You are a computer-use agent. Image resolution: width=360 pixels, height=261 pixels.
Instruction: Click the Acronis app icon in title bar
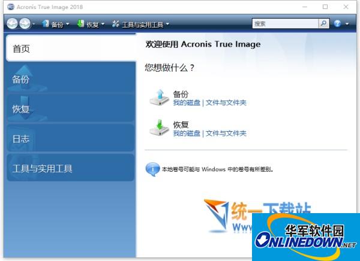pos(11,7)
